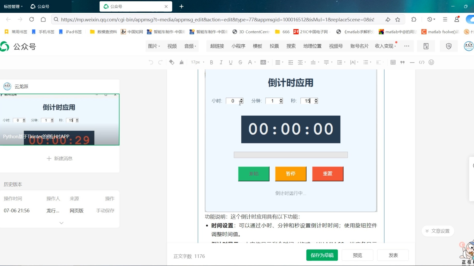Viewport: 474px width, 266px height.
Task: Insert a 小程序
Action: click(x=238, y=46)
